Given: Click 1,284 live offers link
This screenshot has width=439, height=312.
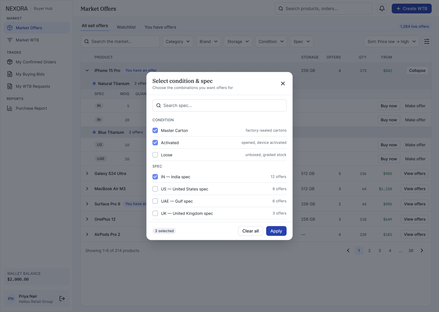Looking at the screenshot, I should coord(415,27).
